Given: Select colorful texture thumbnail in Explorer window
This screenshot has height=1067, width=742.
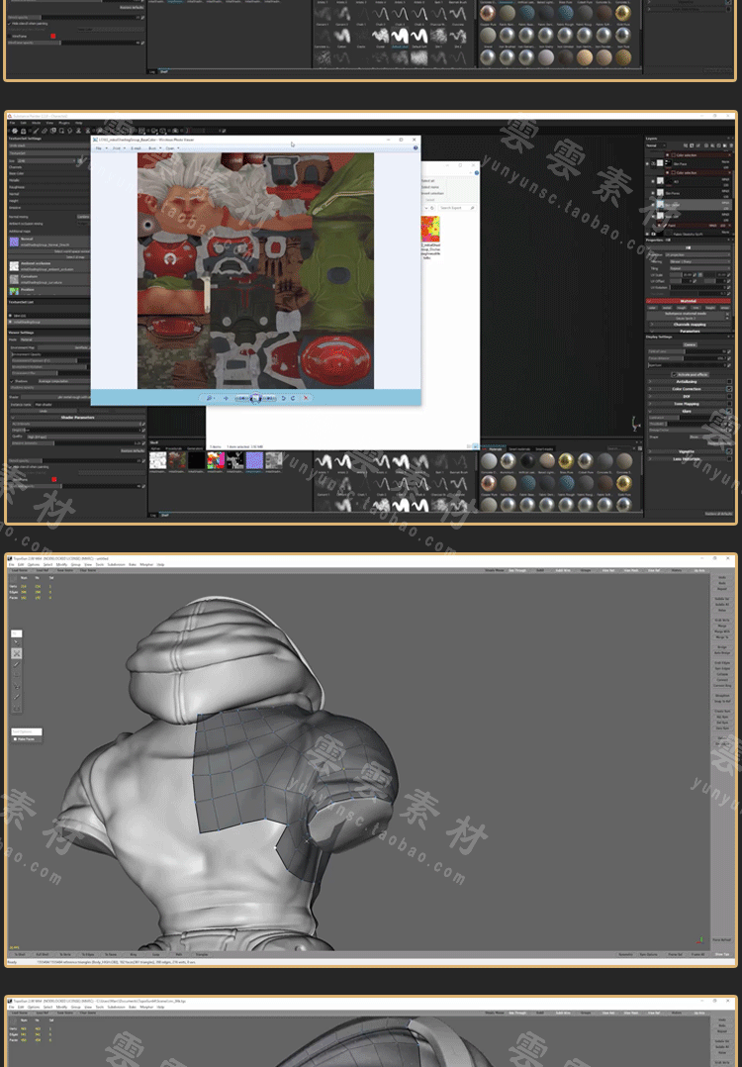Looking at the screenshot, I should 431,229.
